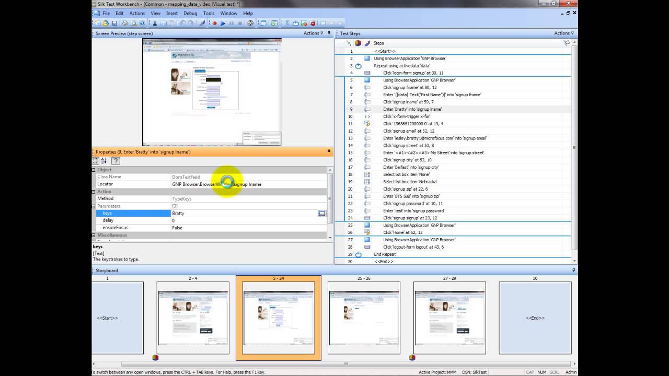Viewport: 669px width, 376px height.
Task: Select the <<End>> storyboard card
Action: [535, 318]
